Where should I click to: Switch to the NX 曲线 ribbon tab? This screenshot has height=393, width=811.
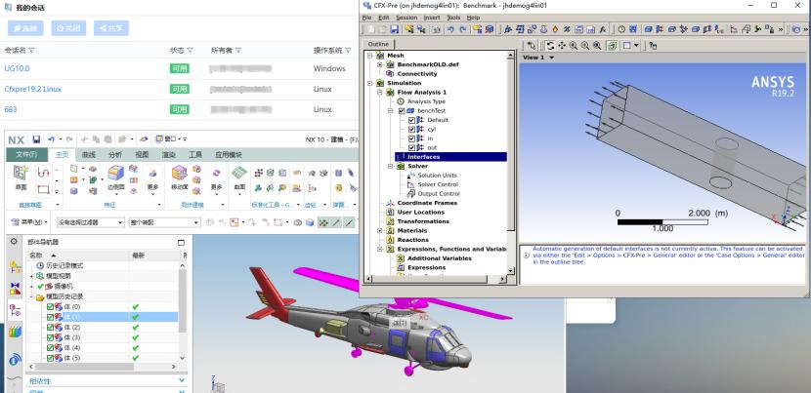[89, 154]
